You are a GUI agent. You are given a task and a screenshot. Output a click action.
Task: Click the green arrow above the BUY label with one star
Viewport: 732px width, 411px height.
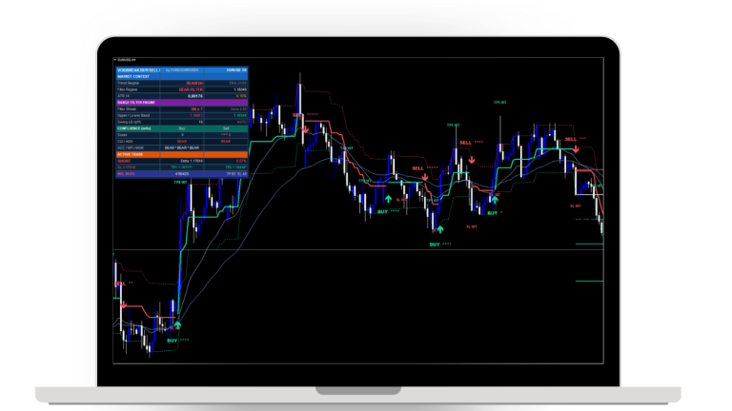(x=495, y=200)
